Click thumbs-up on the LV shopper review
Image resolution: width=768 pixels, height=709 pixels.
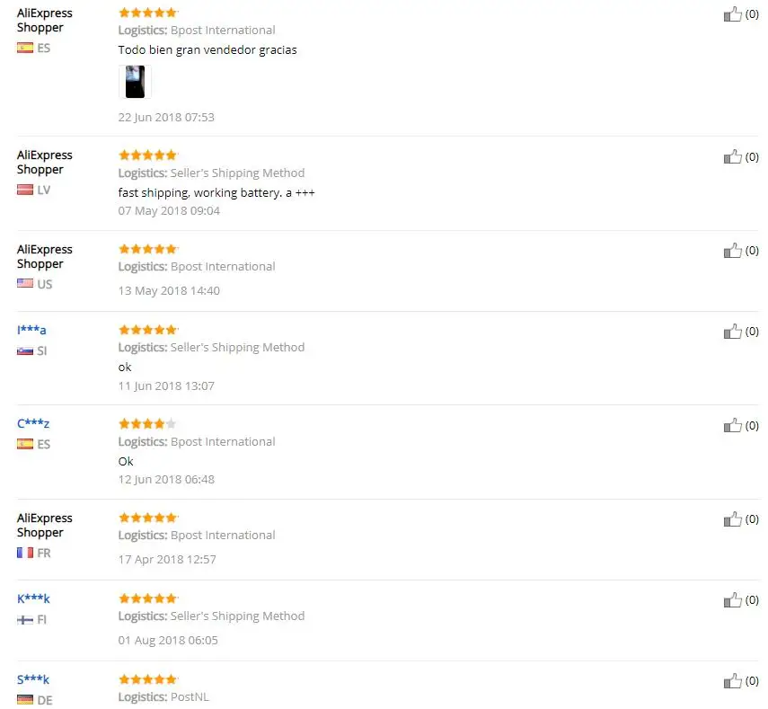pyautogui.click(x=733, y=156)
